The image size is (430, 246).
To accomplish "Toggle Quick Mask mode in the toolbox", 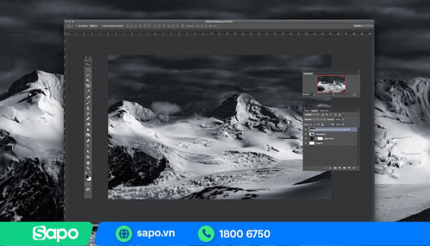I will tap(88, 184).
